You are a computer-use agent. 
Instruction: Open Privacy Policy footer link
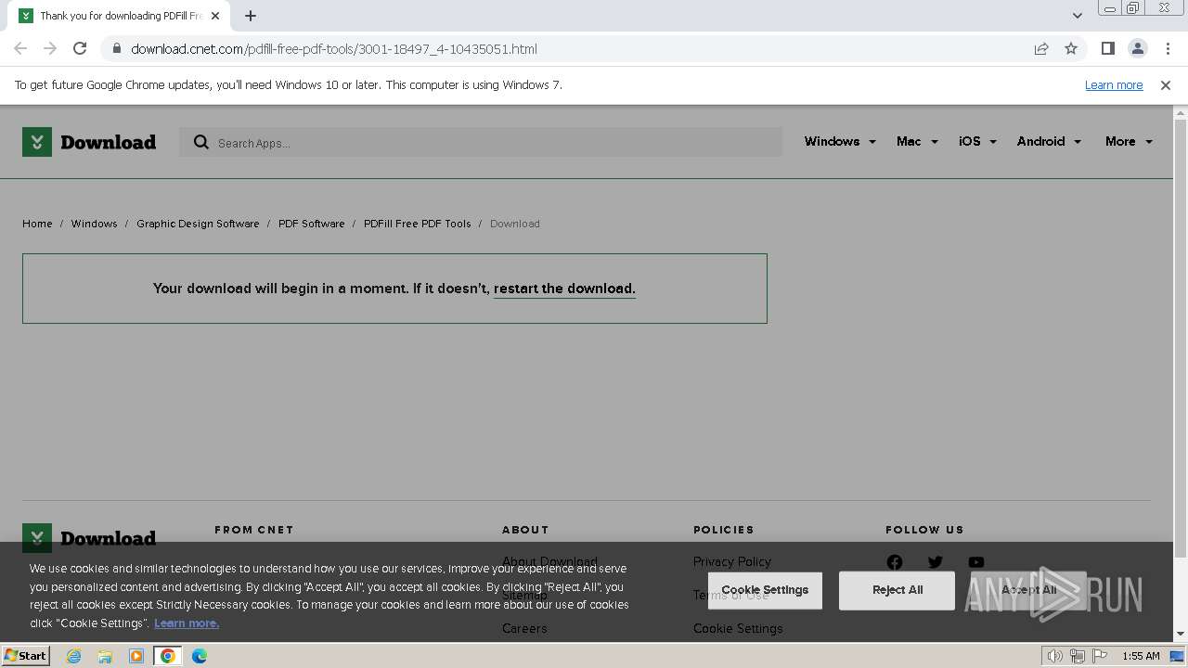pyautogui.click(x=731, y=561)
